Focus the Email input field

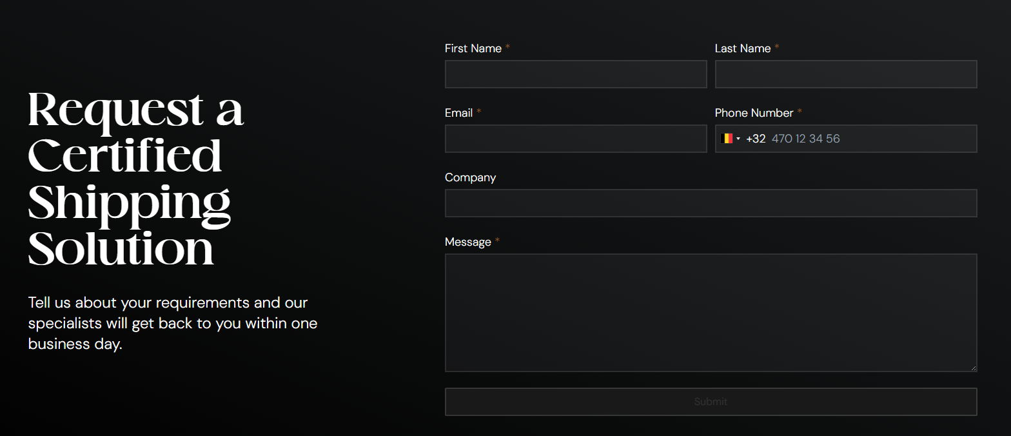tap(576, 139)
